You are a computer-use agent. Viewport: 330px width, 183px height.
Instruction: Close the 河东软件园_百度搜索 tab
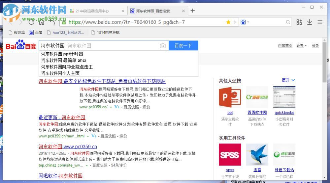(x=183, y=11)
